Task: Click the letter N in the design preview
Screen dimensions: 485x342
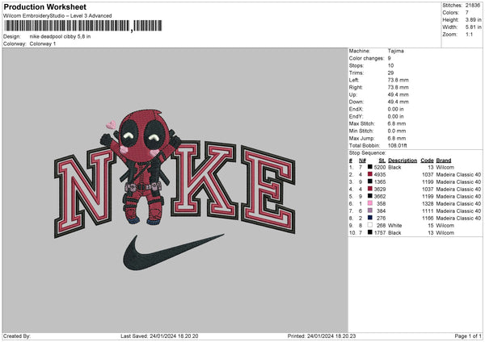Action: [85, 191]
